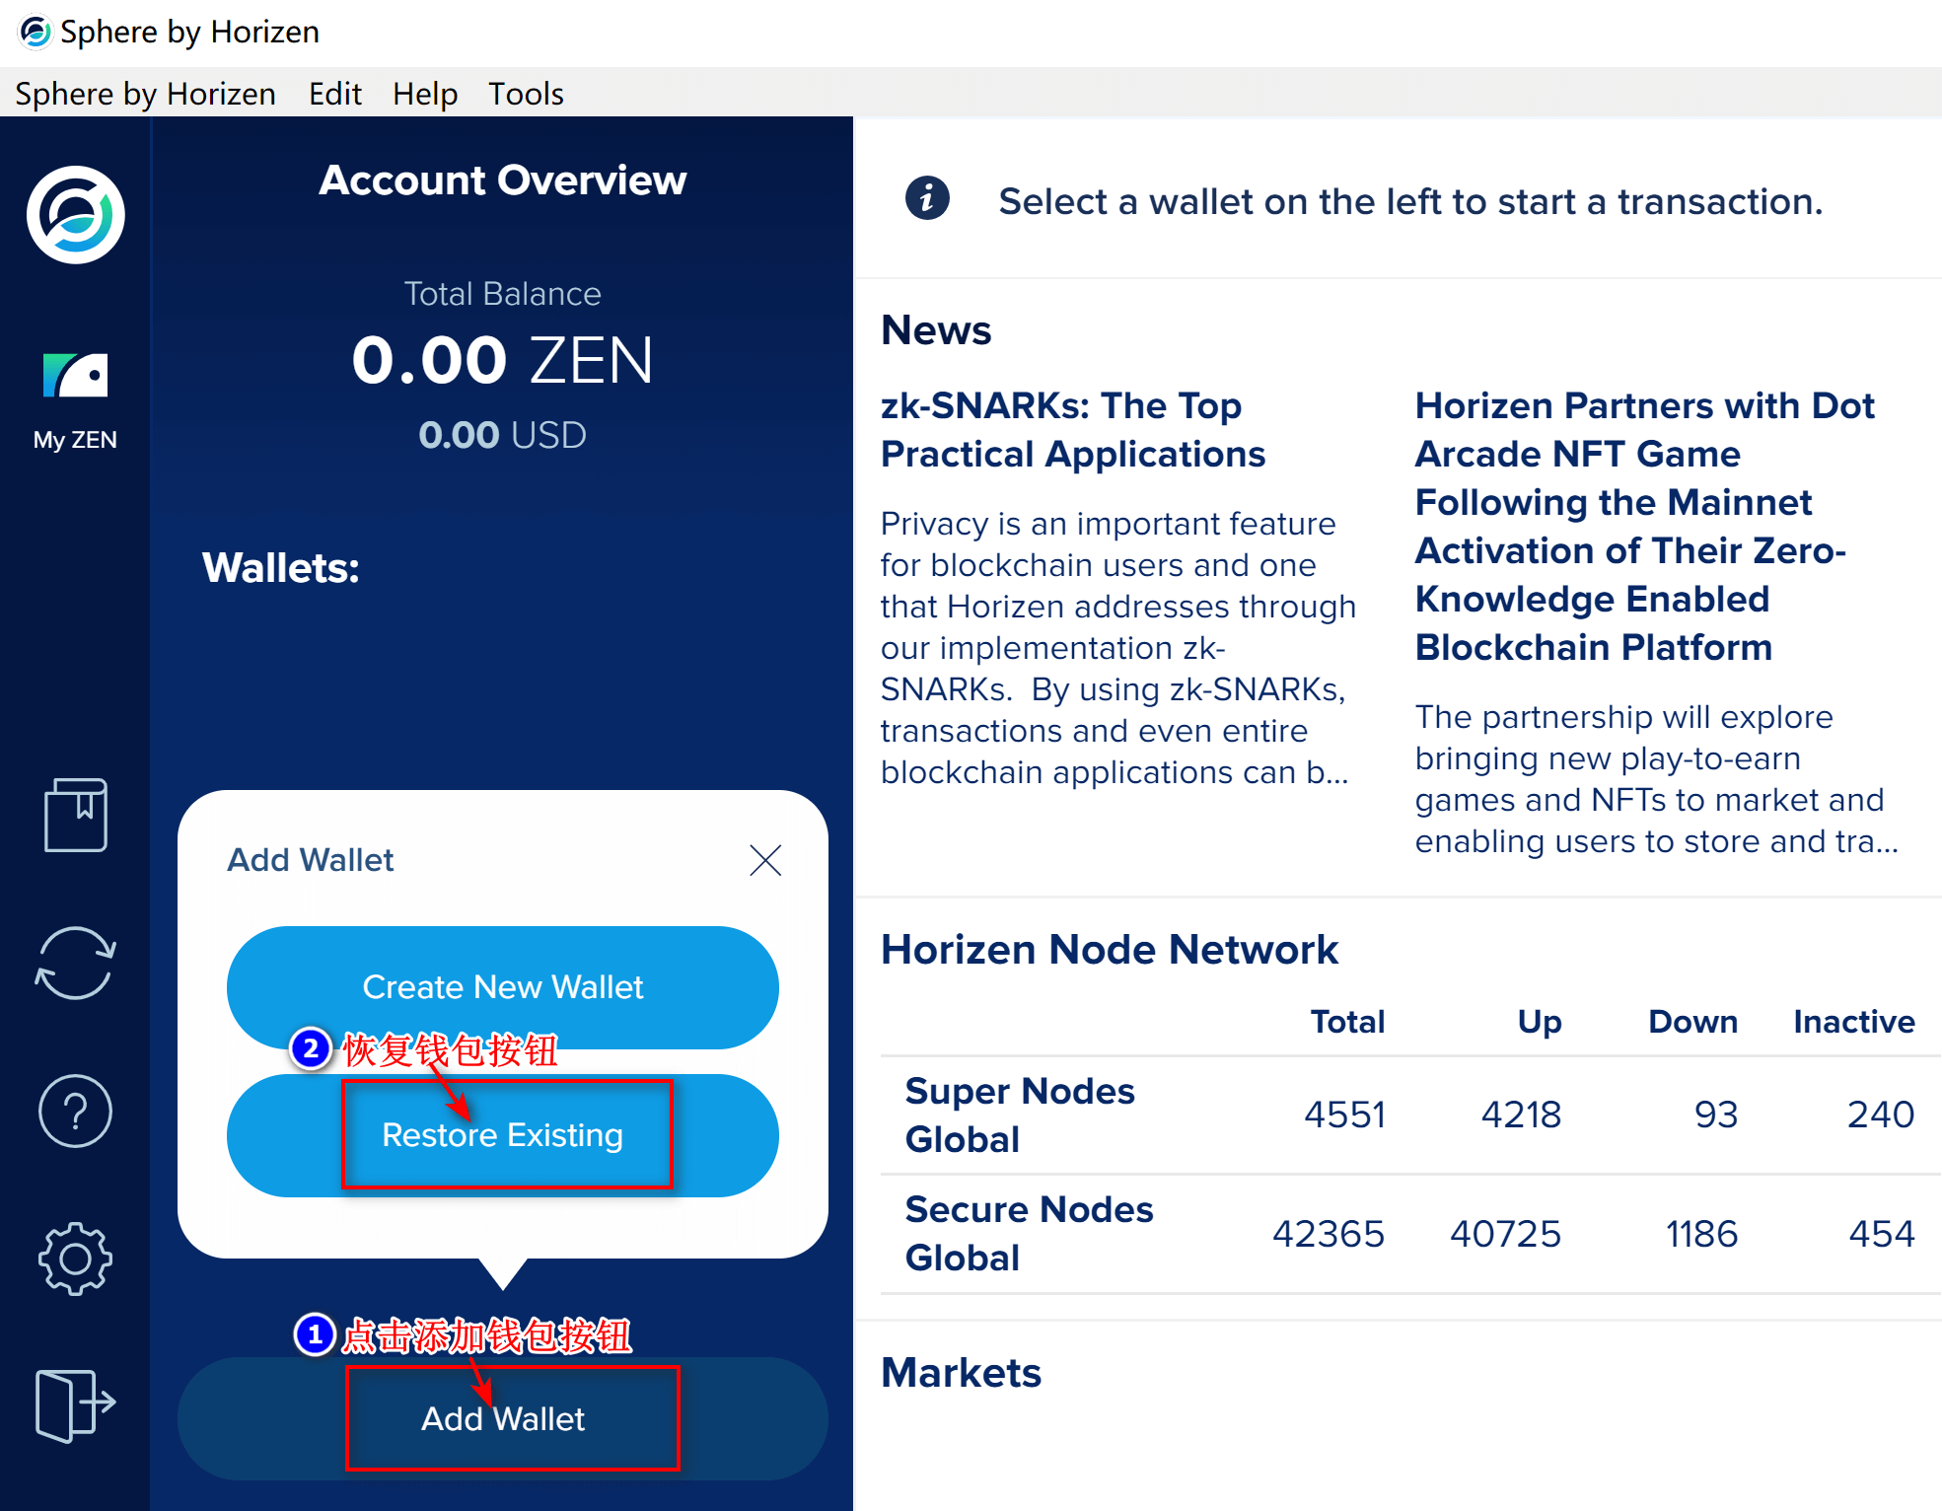Click the Super Nodes Global row label
Image resolution: width=1942 pixels, height=1511 pixels.
[x=1020, y=1115]
